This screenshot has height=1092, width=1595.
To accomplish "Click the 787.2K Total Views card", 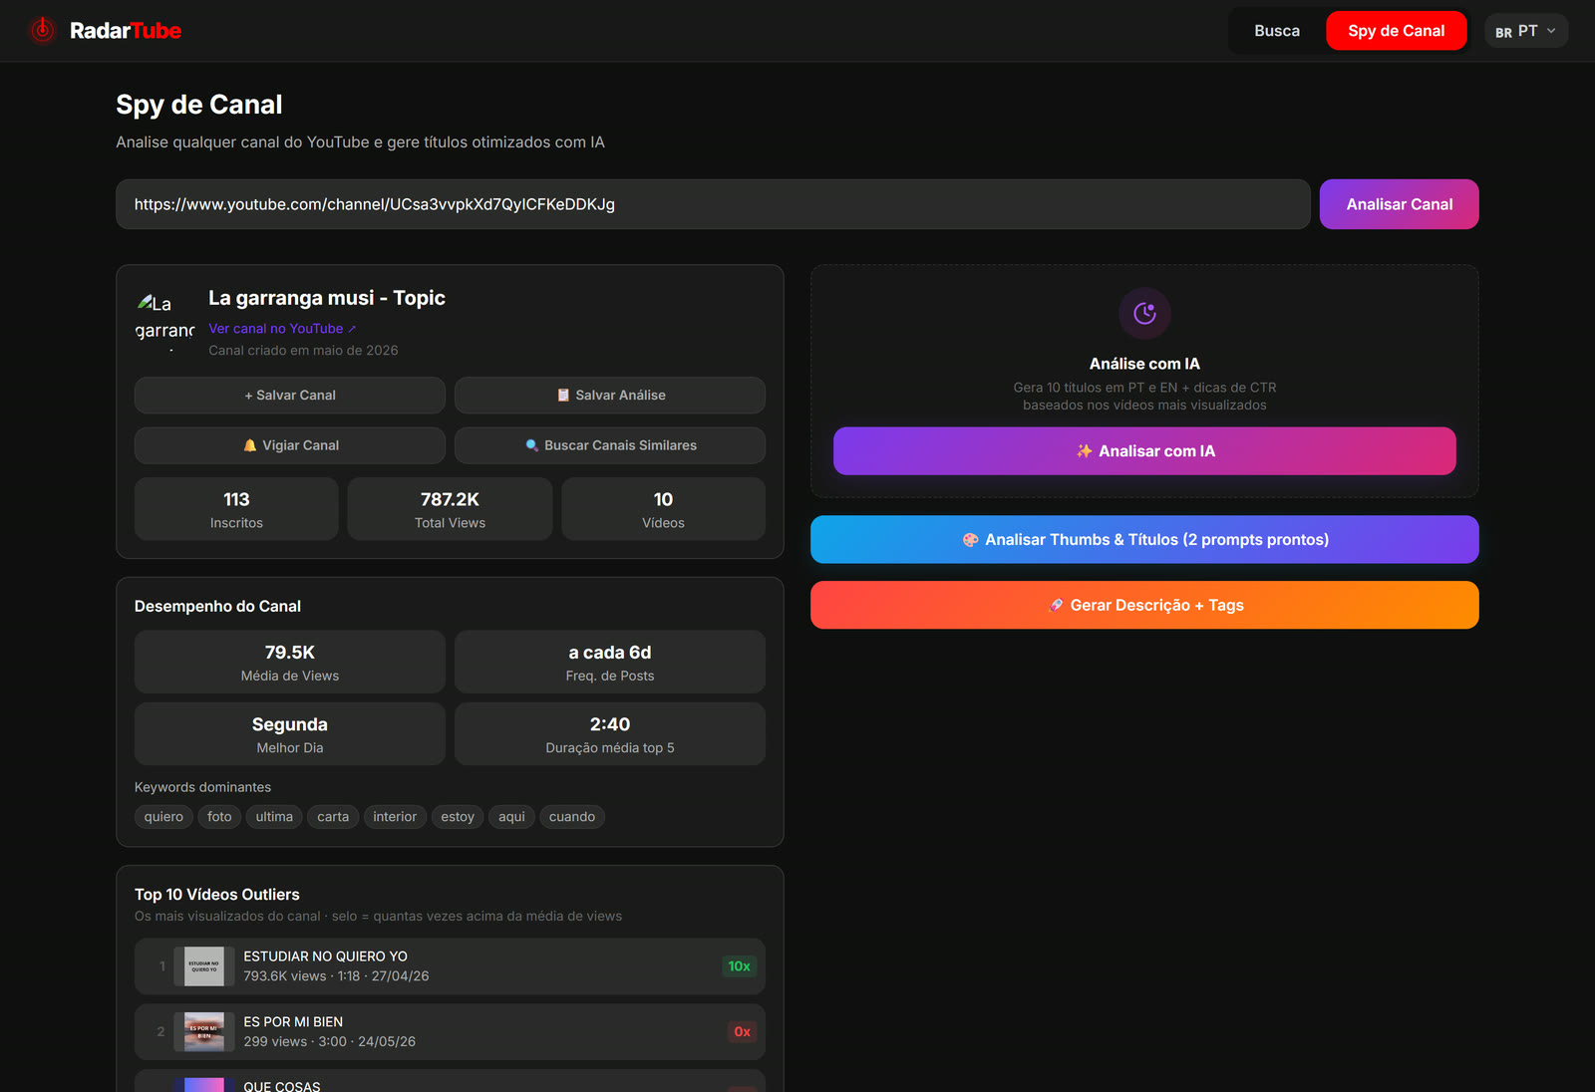I will click(450, 509).
